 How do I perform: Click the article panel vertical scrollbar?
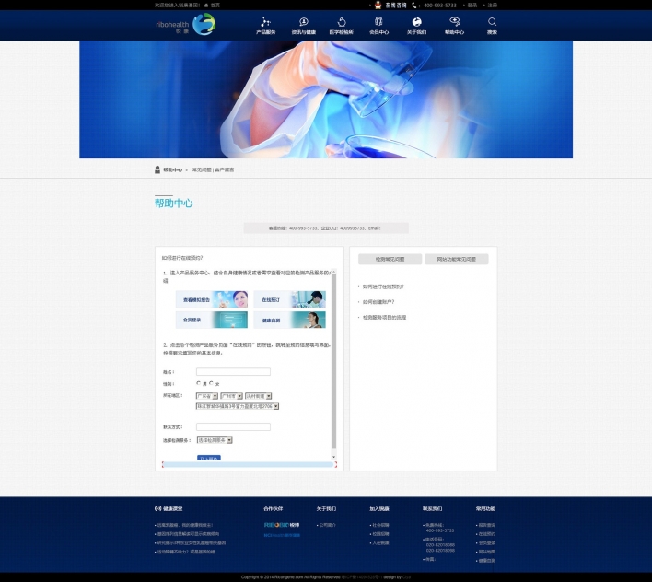pos(333,368)
